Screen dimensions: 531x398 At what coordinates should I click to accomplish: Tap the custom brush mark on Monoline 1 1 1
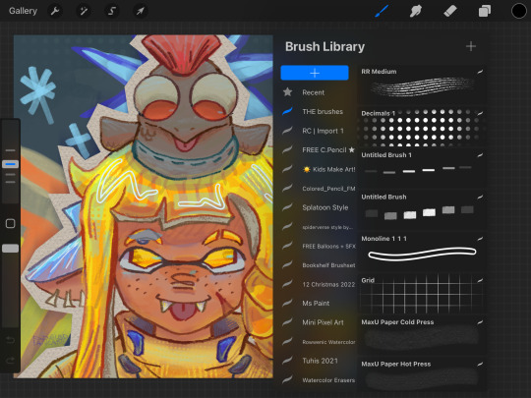tap(480, 239)
